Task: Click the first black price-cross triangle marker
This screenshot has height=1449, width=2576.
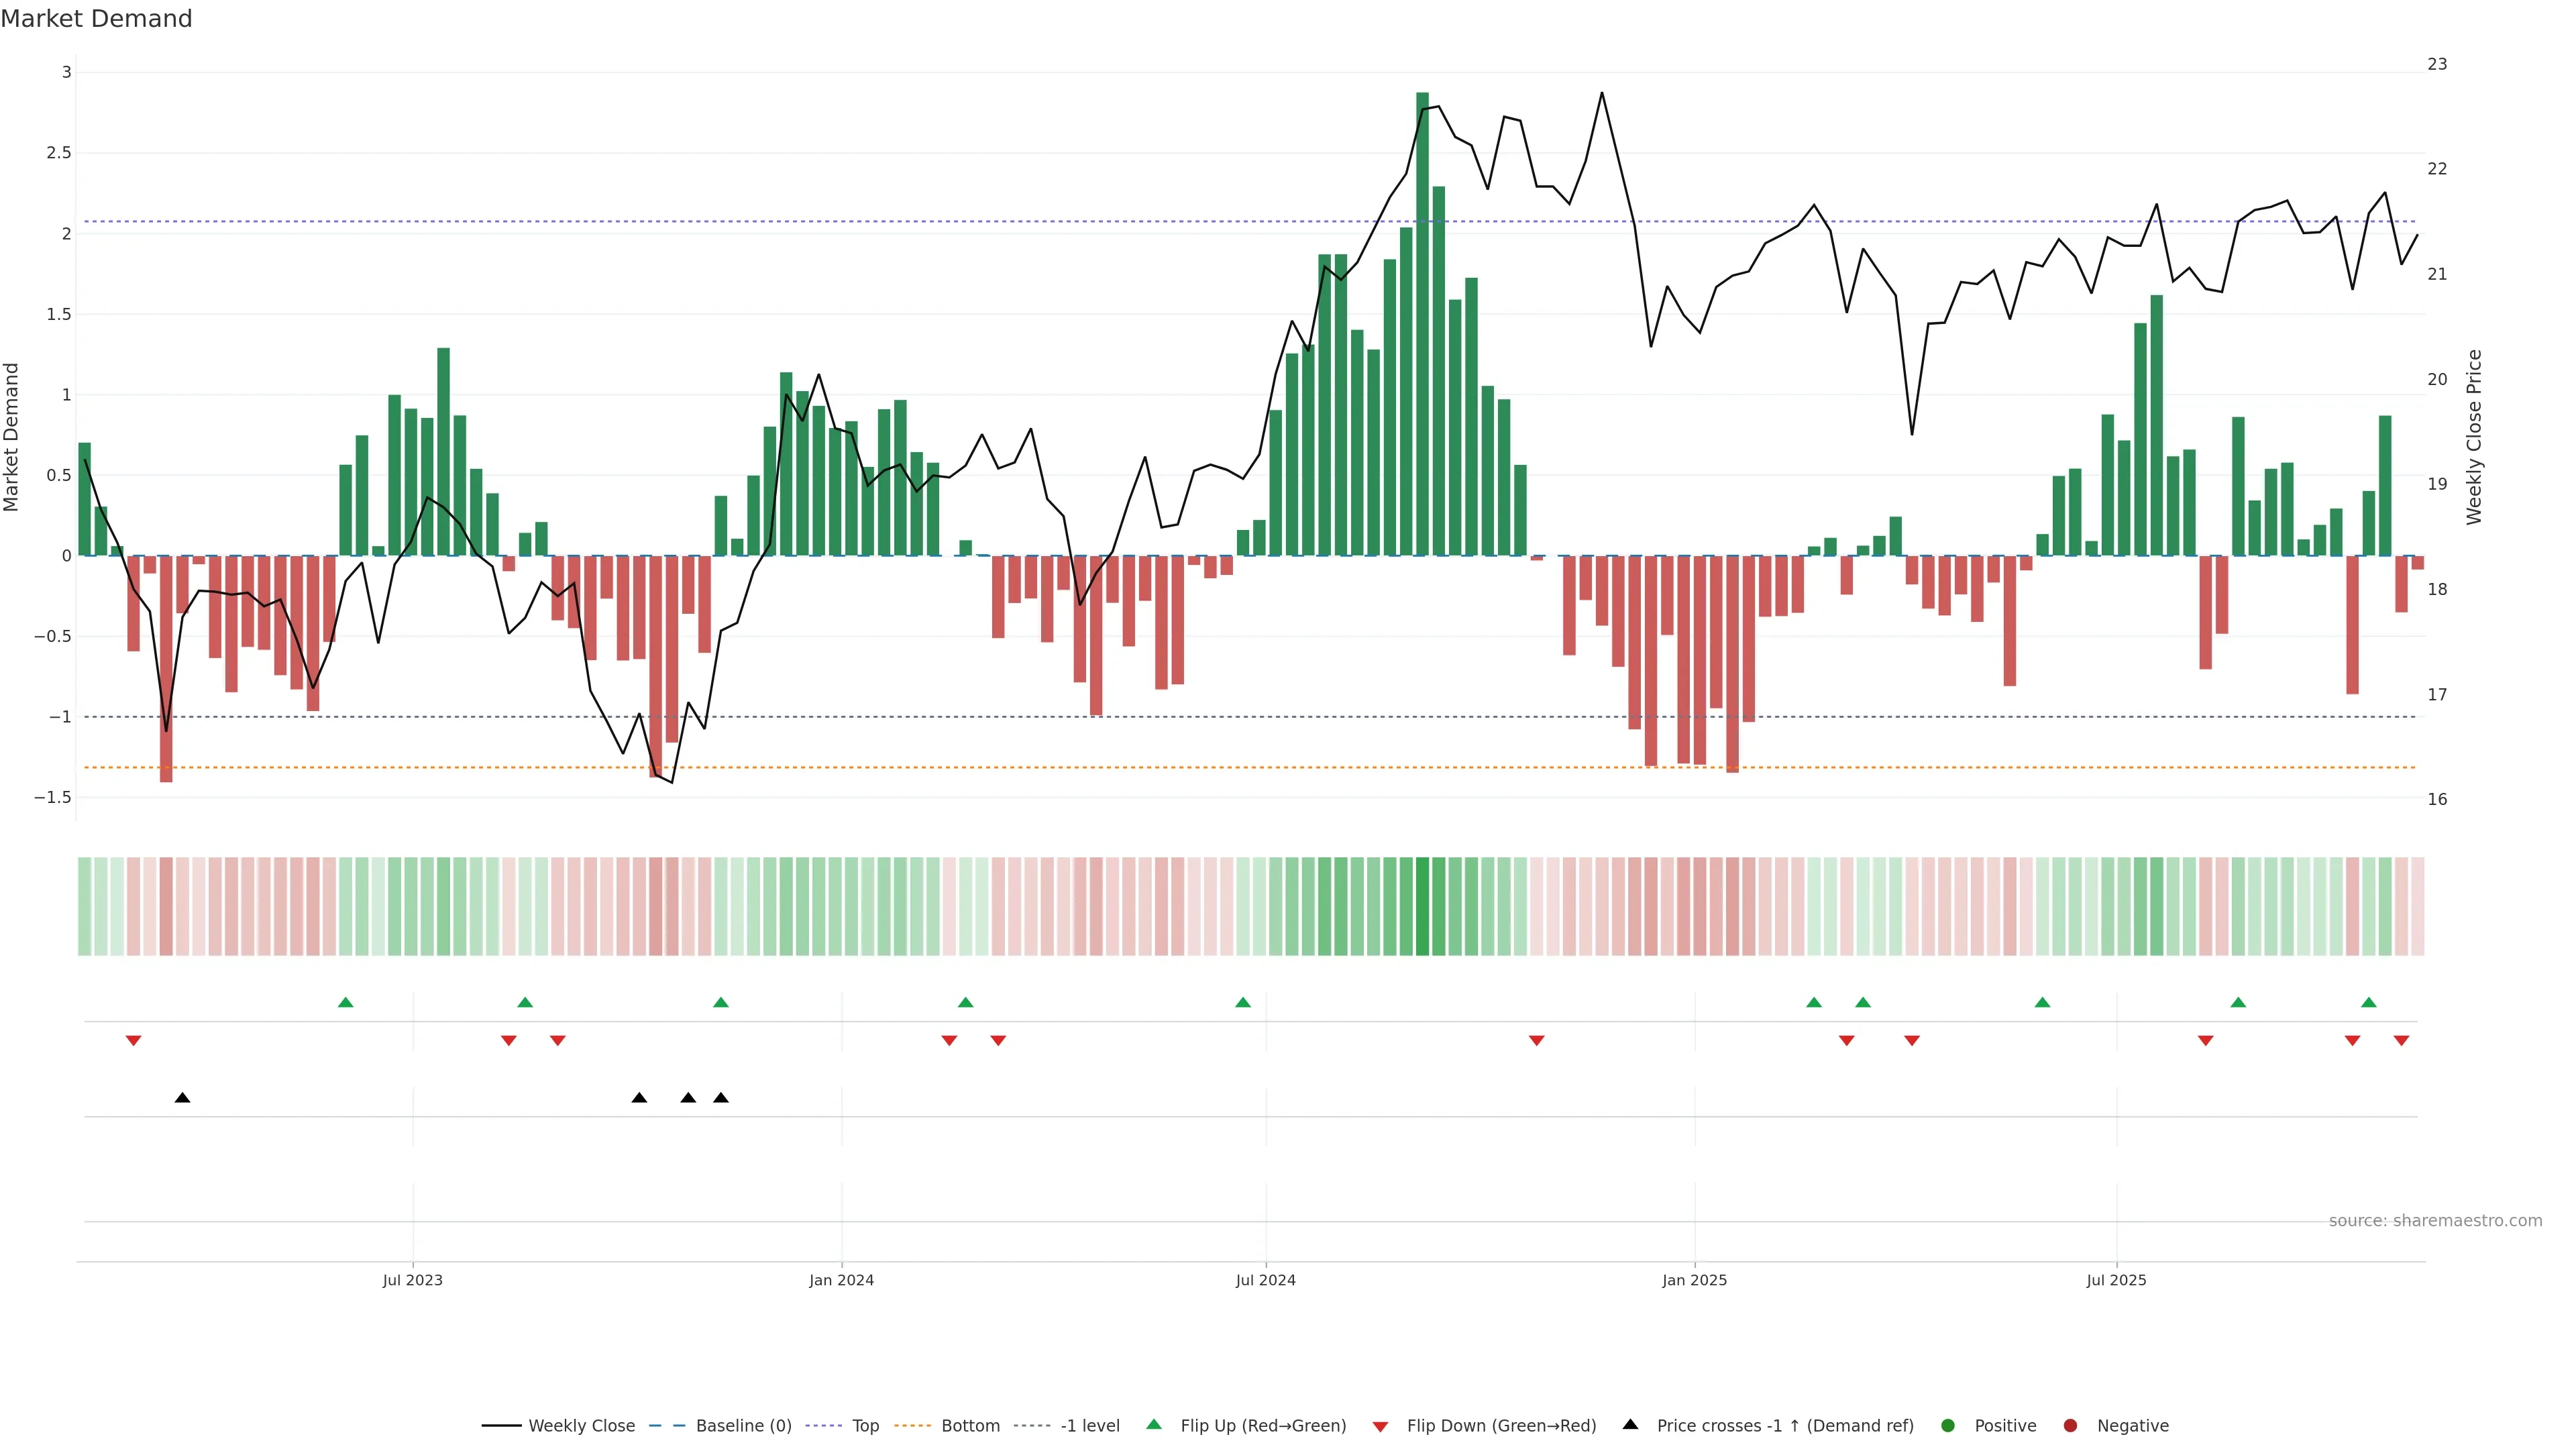Action: pos(182,1098)
